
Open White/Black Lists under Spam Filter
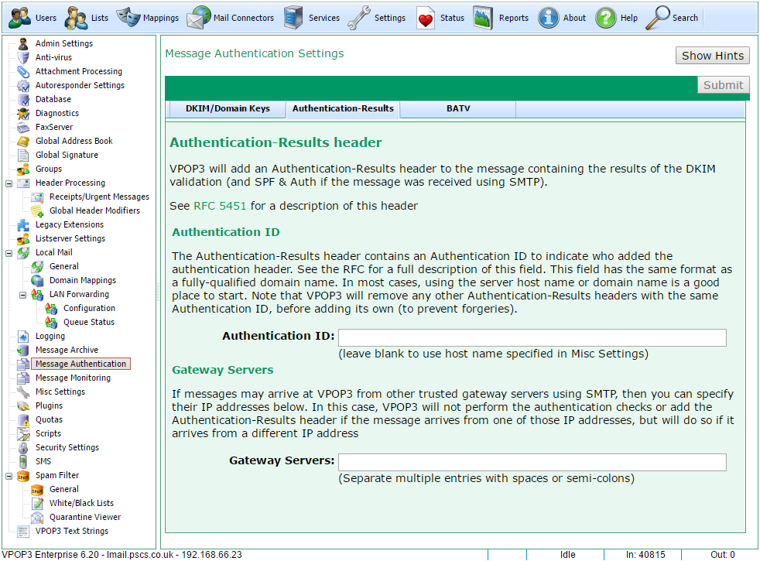click(x=81, y=503)
